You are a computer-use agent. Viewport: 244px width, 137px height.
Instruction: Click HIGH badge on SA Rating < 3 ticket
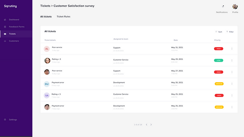point(219,95)
